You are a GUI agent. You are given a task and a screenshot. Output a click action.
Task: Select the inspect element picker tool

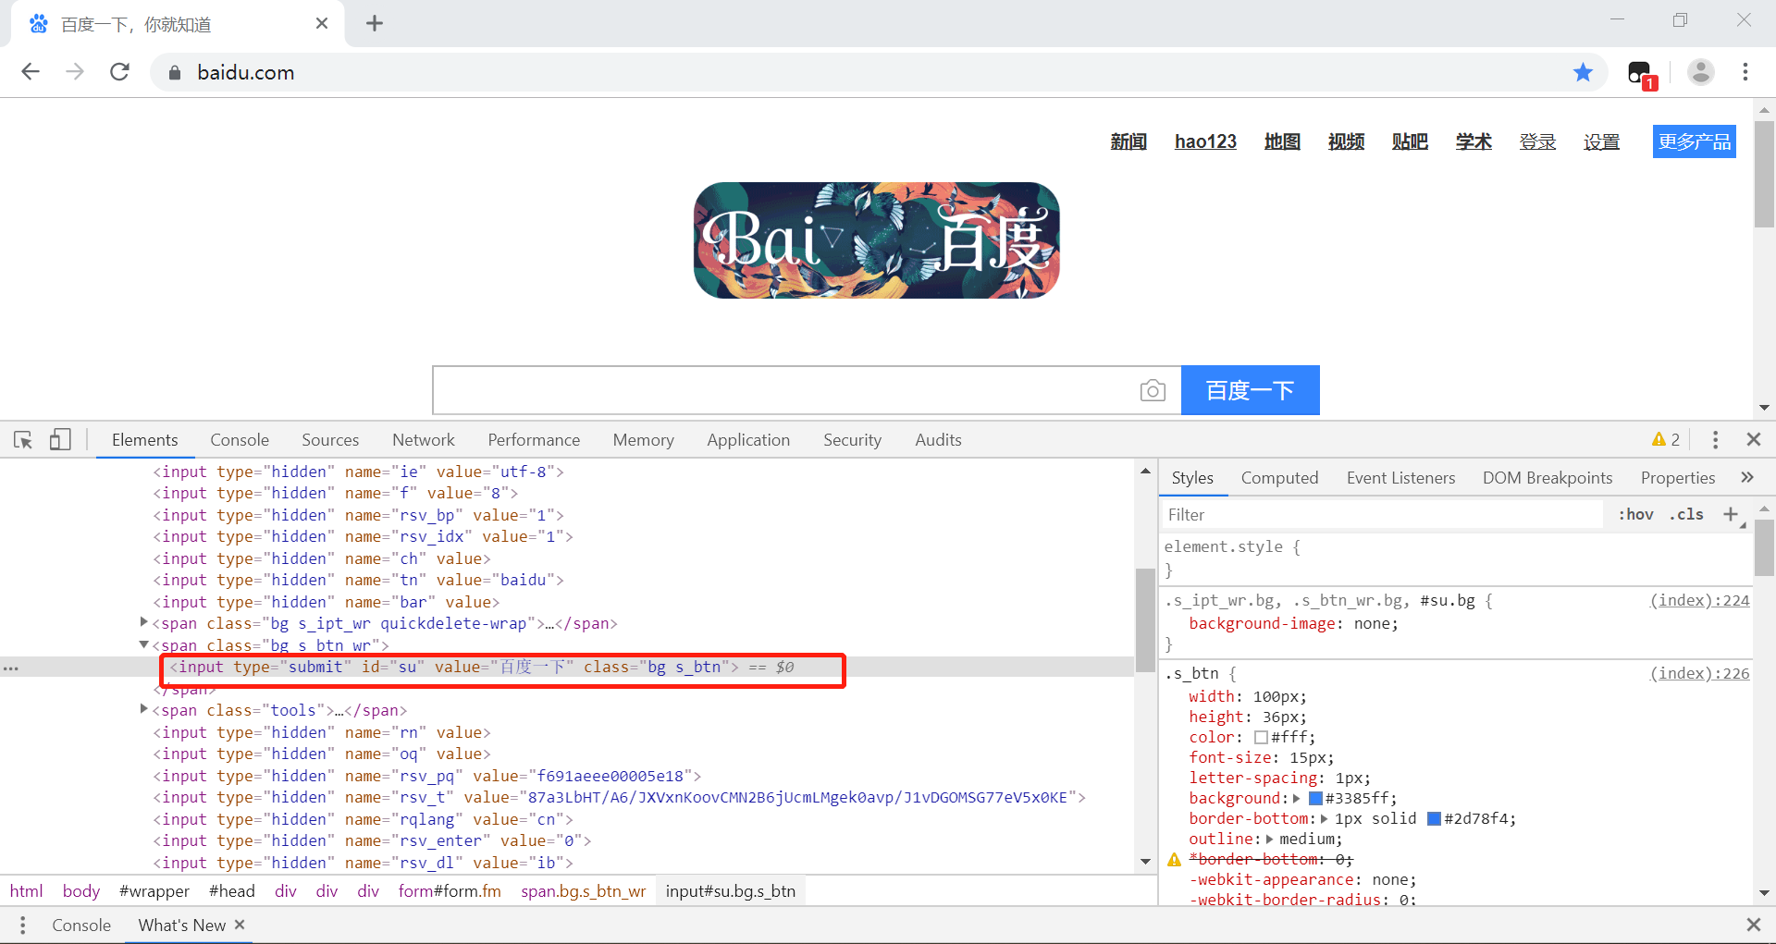click(x=22, y=440)
